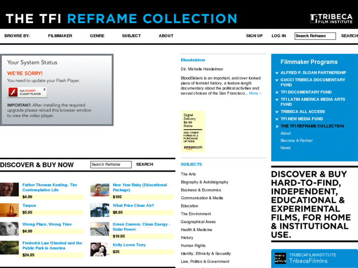Select Health & Medicine subject
The width and height of the screenshot is (358, 268).
coord(196,230)
